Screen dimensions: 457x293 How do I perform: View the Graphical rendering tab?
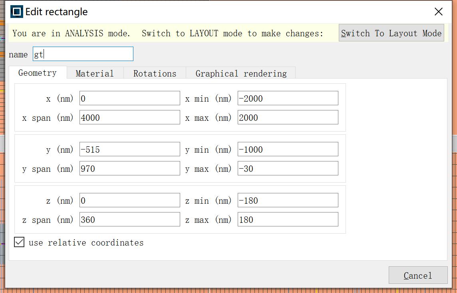(x=240, y=73)
